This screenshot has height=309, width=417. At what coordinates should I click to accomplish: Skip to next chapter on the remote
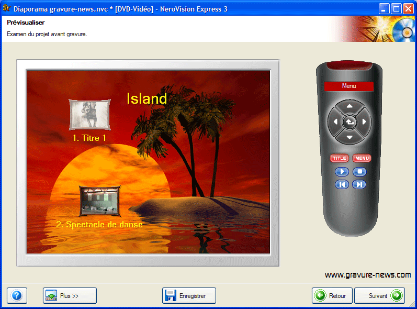359,184
